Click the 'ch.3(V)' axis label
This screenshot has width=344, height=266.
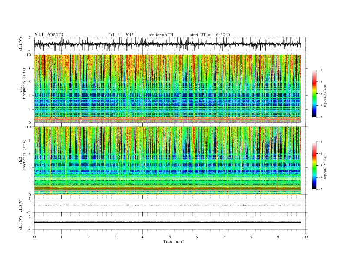pyautogui.click(x=21, y=206)
